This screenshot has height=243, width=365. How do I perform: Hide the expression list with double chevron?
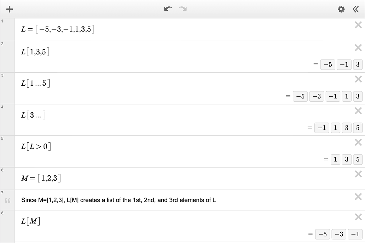pyautogui.click(x=356, y=9)
